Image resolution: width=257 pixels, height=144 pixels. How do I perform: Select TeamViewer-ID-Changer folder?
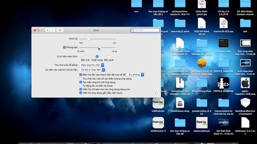click(x=180, y=63)
